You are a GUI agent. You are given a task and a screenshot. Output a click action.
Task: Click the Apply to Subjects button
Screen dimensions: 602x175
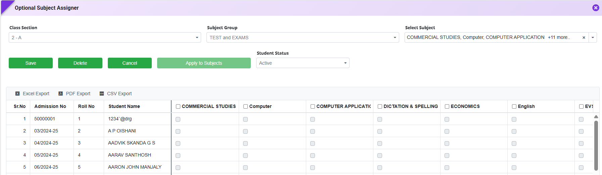(x=204, y=63)
